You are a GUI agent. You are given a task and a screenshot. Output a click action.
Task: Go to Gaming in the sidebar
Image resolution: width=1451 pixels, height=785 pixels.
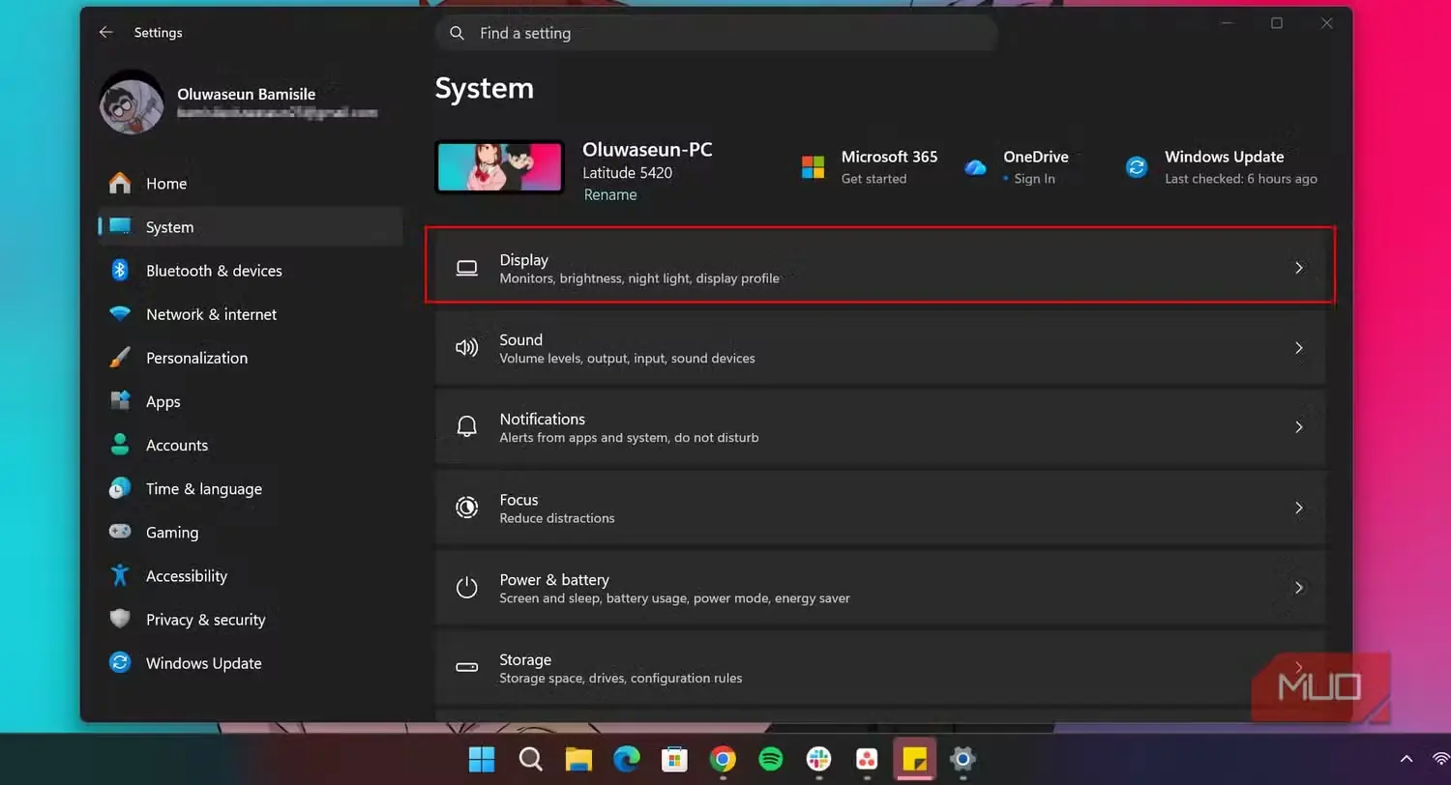252,533
